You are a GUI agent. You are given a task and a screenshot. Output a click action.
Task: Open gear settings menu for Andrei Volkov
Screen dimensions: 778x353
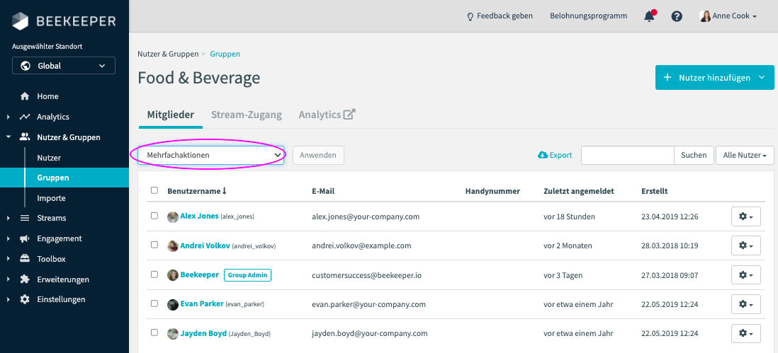click(745, 245)
